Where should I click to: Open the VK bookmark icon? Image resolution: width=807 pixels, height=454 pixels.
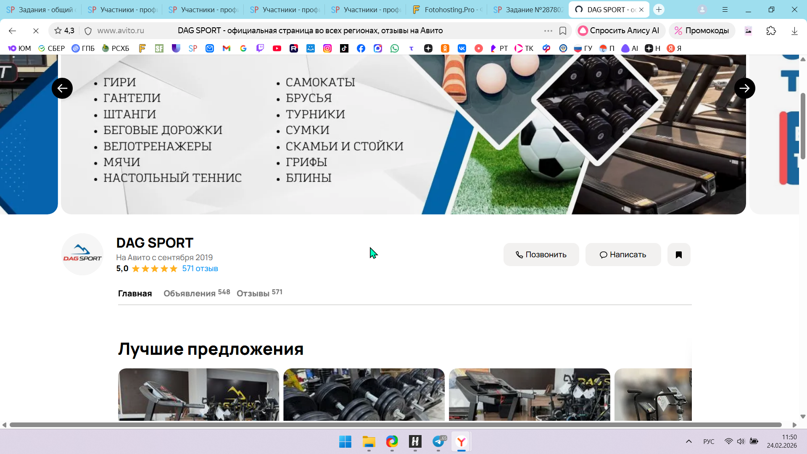point(462,48)
